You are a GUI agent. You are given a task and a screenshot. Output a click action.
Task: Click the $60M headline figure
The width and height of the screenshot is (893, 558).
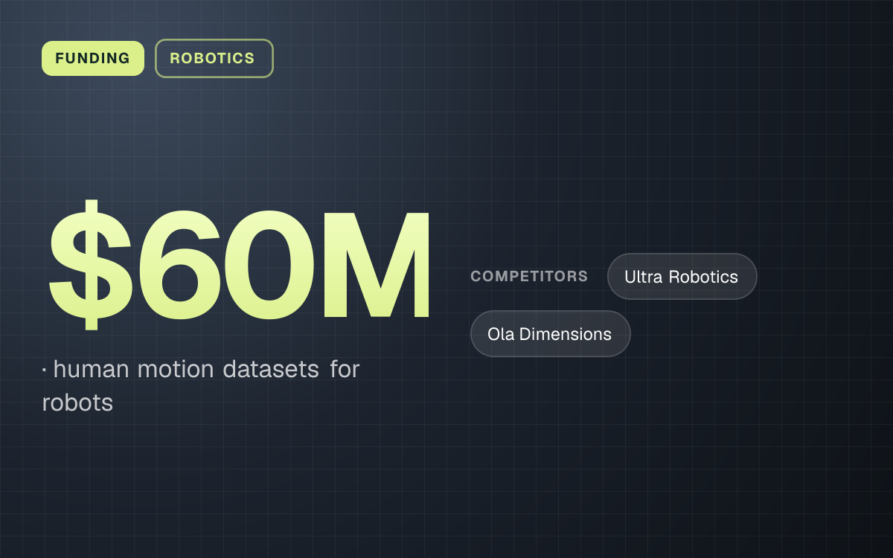[240, 265]
